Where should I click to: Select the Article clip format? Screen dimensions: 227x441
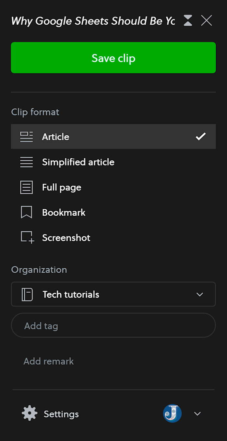click(x=113, y=137)
